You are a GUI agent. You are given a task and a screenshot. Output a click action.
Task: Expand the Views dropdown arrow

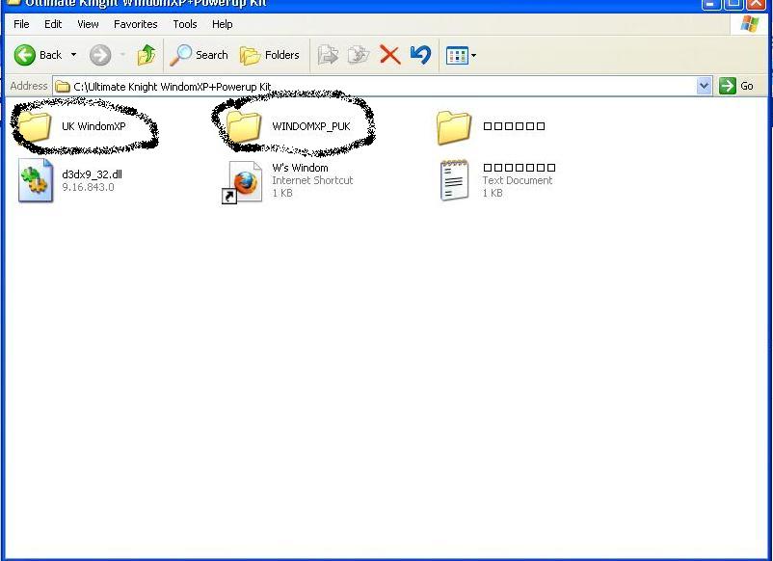point(474,55)
